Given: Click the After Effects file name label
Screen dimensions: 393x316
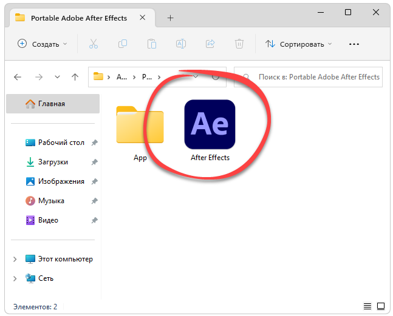Looking at the screenshot, I should pos(210,158).
